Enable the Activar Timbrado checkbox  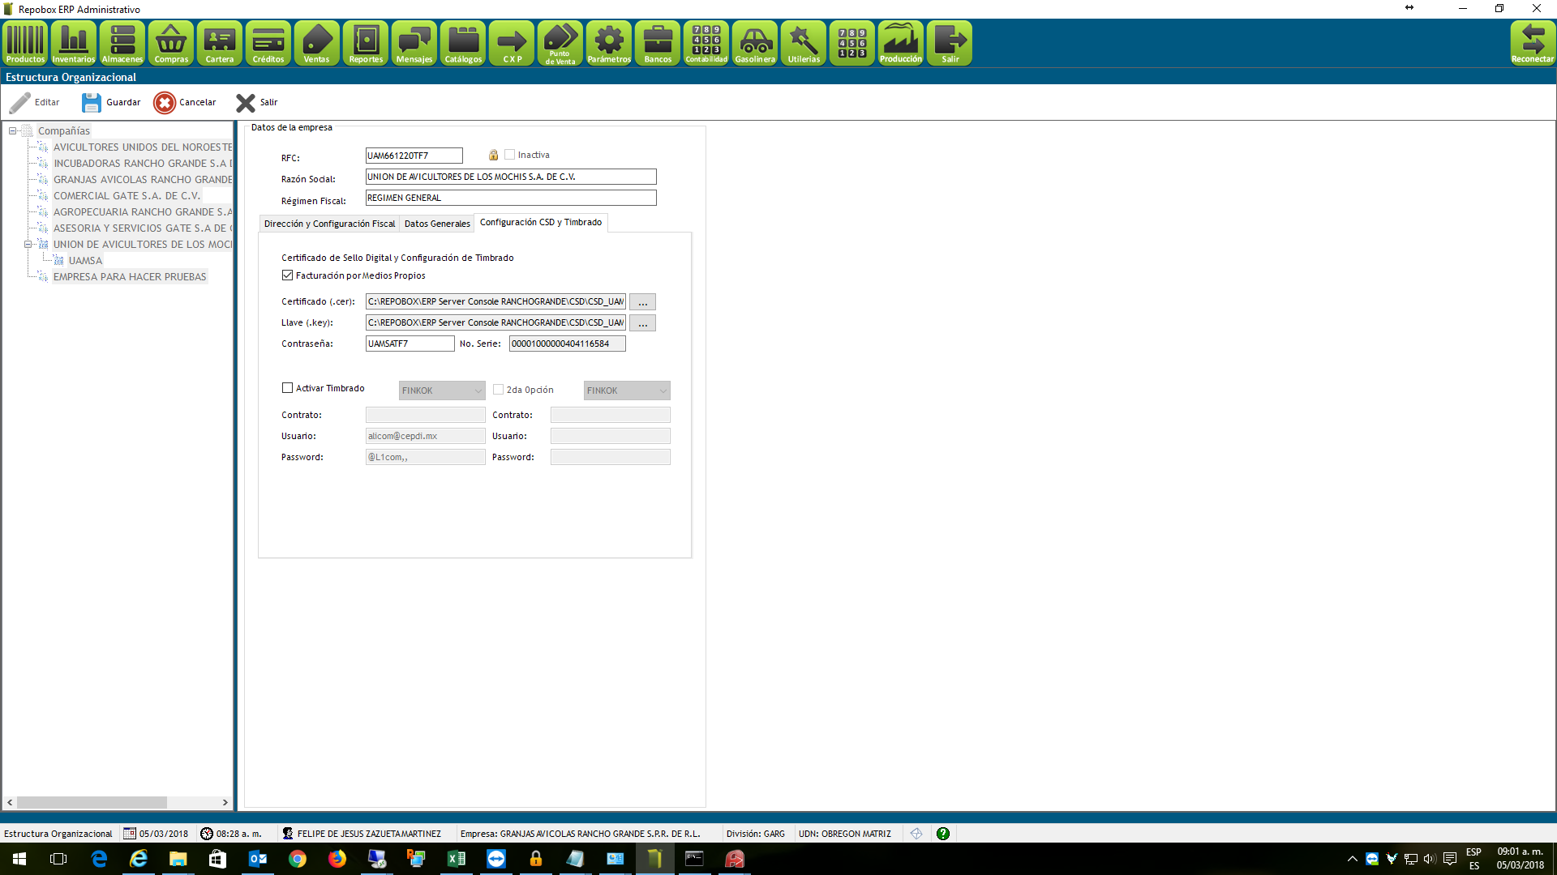(287, 388)
